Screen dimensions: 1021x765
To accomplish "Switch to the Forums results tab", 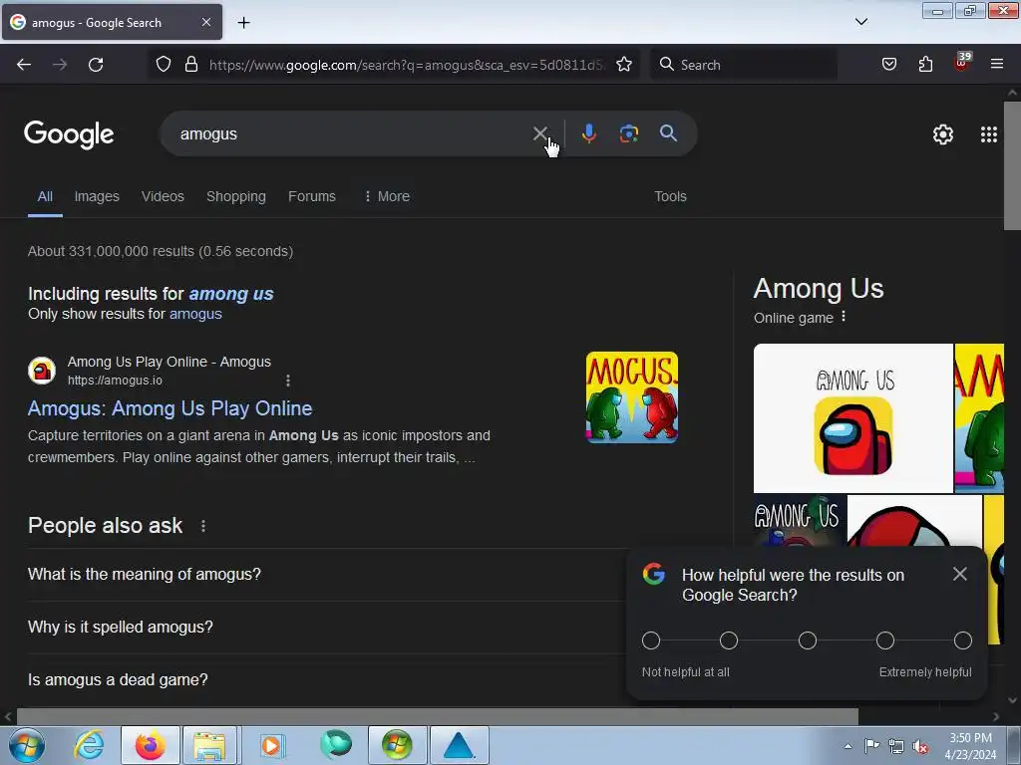I will [x=312, y=196].
